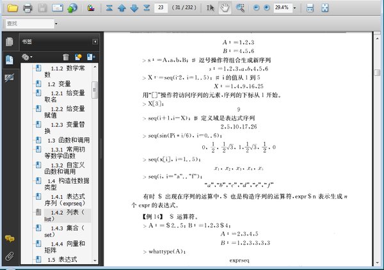
Task: Click the marquee zoom tool
Action: tap(241, 8)
